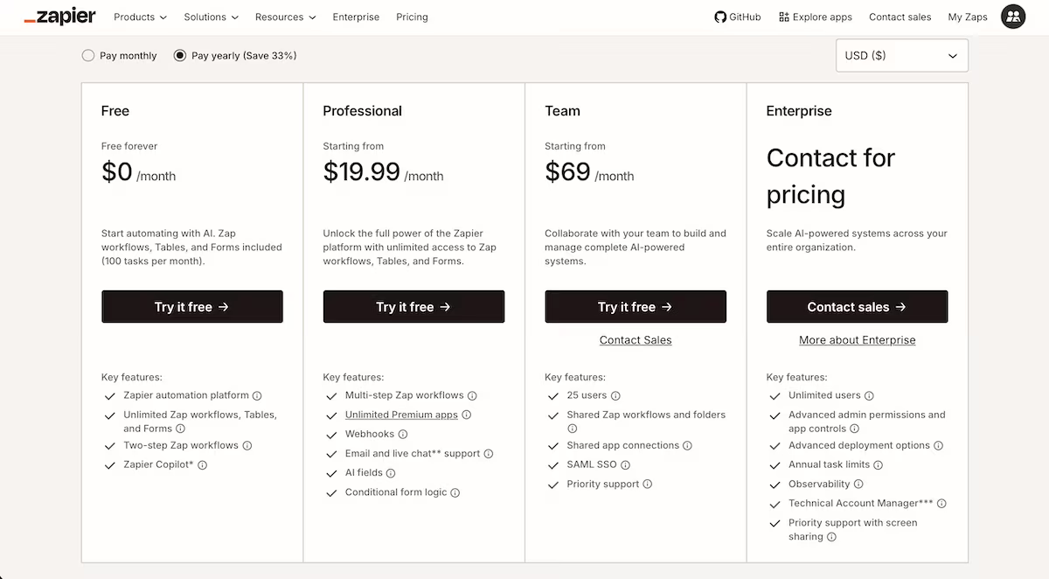Click the Enterprise Contact sales button

(x=858, y=307)
